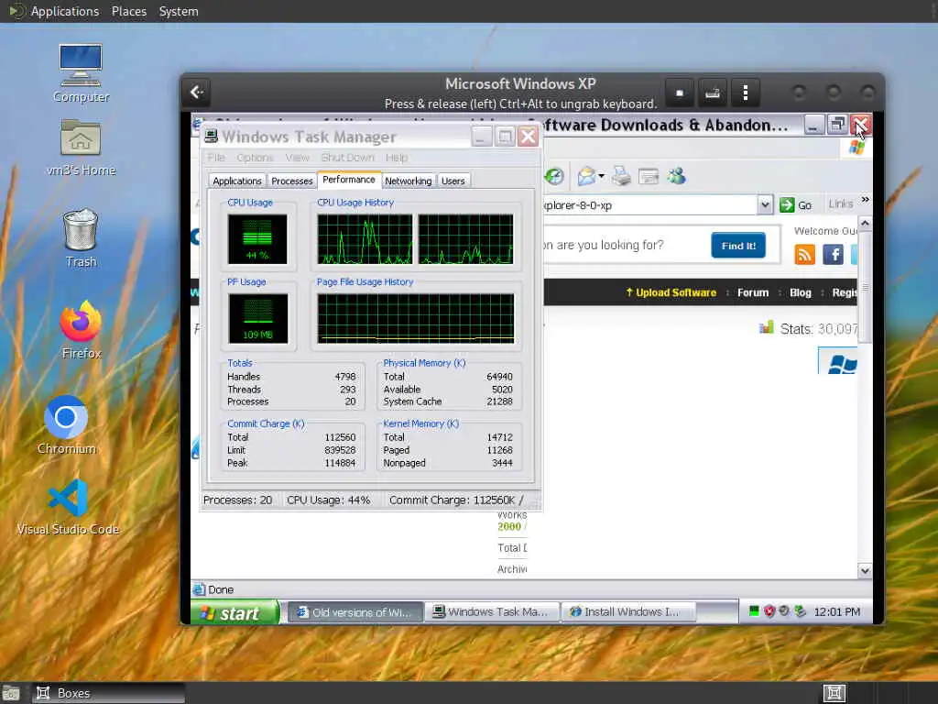Viewport: 938px width, 704px height.
Task: Click the Facebook icon on the webpage
Action: (833, 255)
